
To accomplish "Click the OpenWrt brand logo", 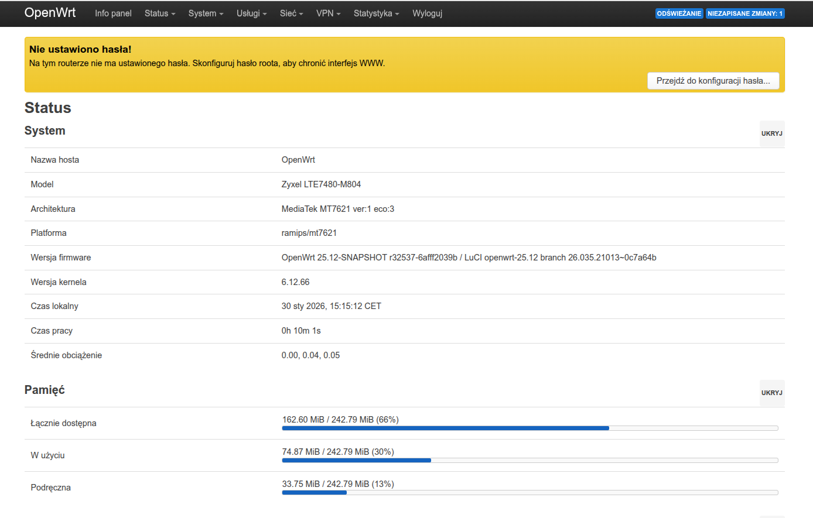I will point(50,13).
